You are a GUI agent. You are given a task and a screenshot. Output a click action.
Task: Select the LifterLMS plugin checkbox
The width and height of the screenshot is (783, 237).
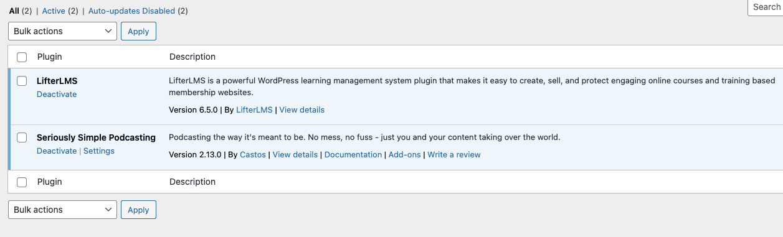coord(22,81)
